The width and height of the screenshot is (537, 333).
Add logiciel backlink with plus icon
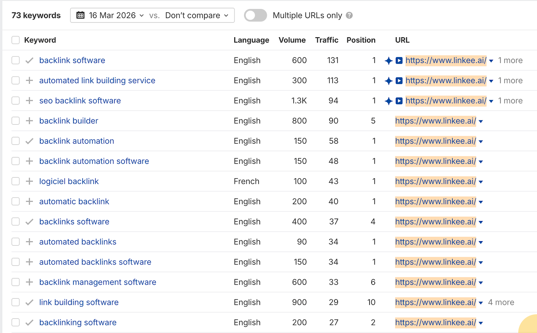click(x=30, y=181)
